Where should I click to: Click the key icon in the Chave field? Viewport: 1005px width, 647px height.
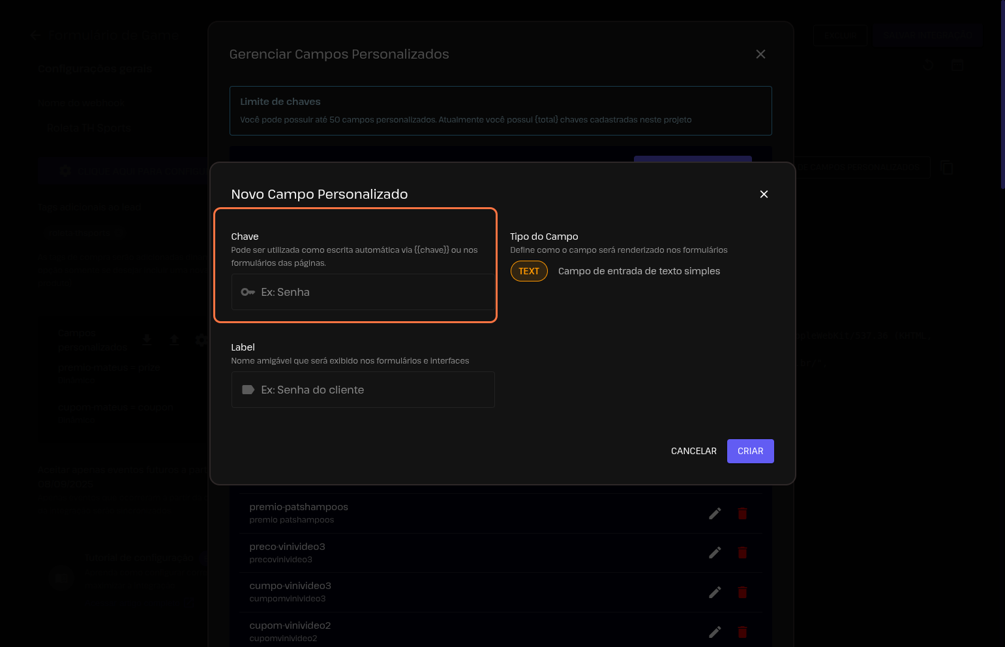point(248,292)
